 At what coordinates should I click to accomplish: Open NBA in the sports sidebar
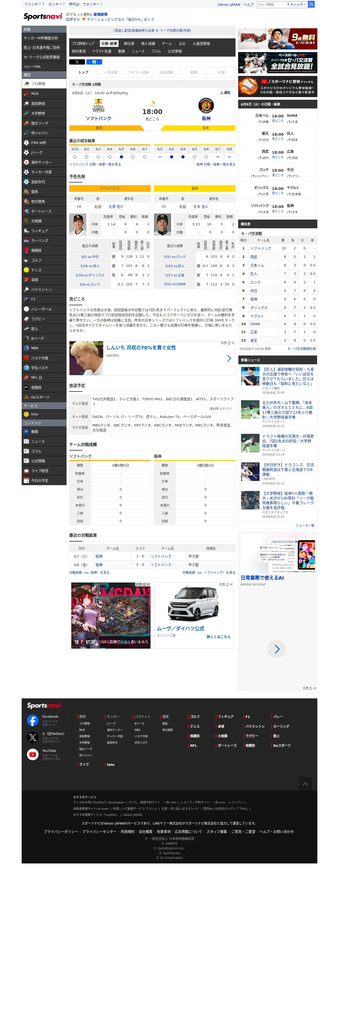pos(44,348)
